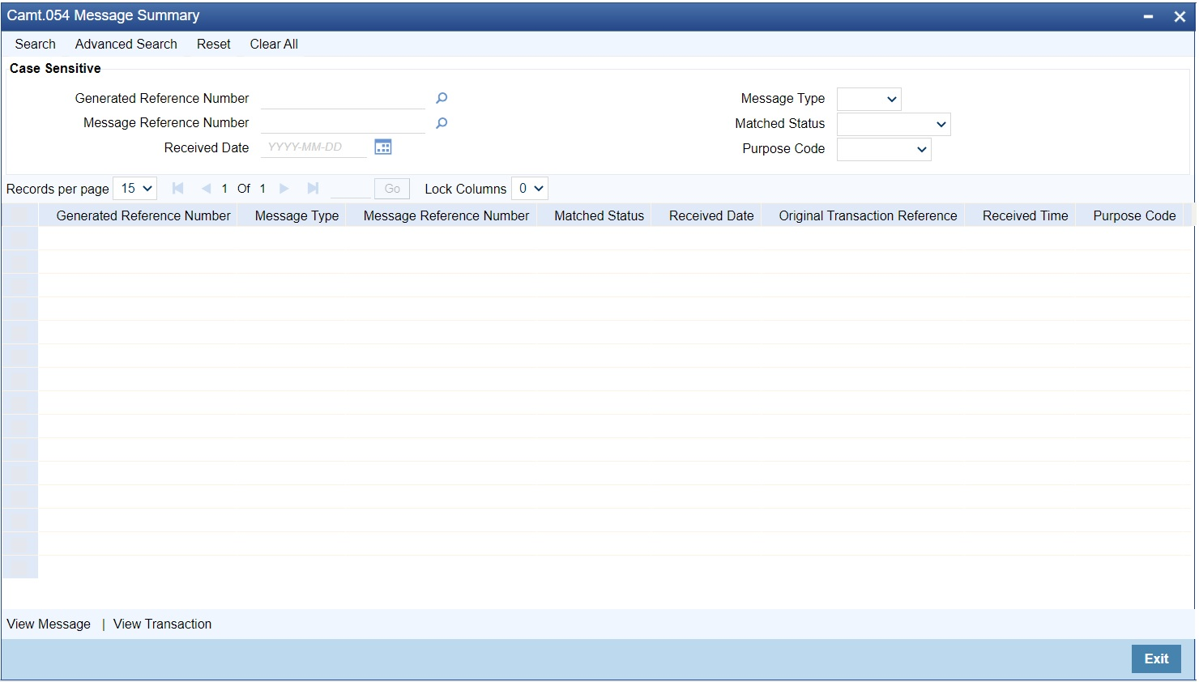Open View Transaction link
The image size is (1199, 682).
pos(162,624)
